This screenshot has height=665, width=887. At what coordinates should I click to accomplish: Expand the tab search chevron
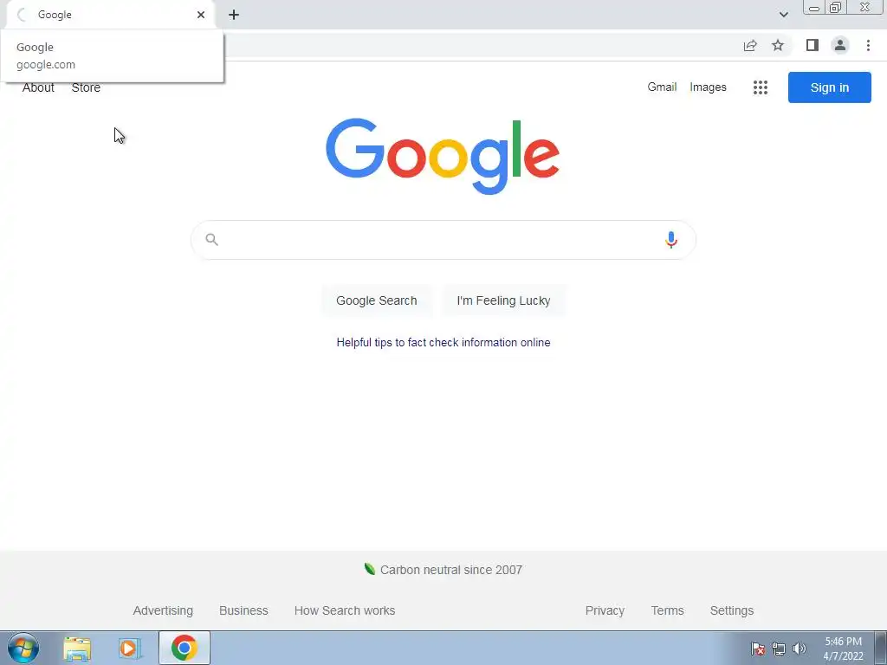783,15
